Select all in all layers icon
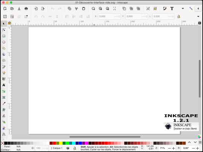The width and height of the screenshot is (203, 152). tap(12, 17)
